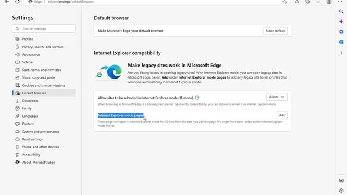Expand the Allow dropdown for IE mode

[x=277, y=97]
